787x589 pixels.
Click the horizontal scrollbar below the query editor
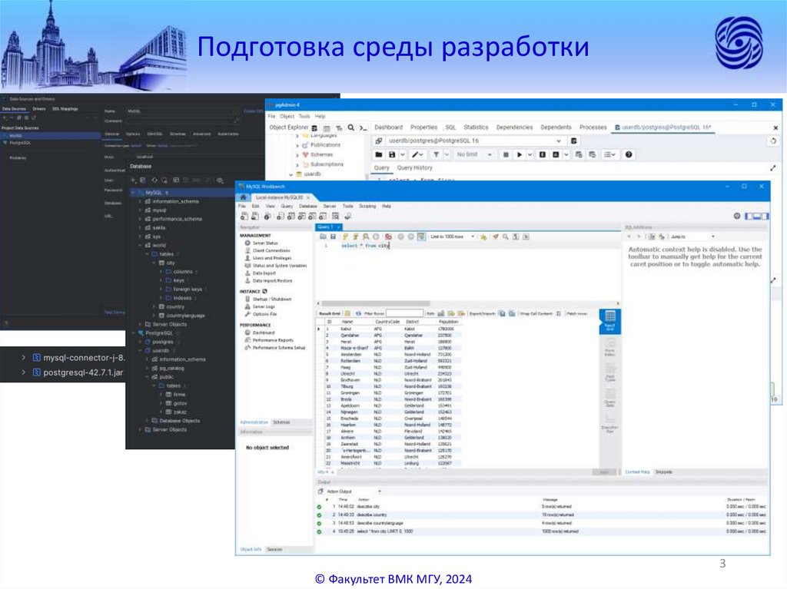coord(375,303)
